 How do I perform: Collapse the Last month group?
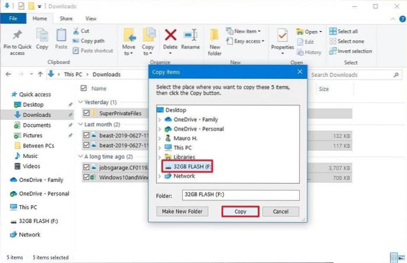point(80,124)
